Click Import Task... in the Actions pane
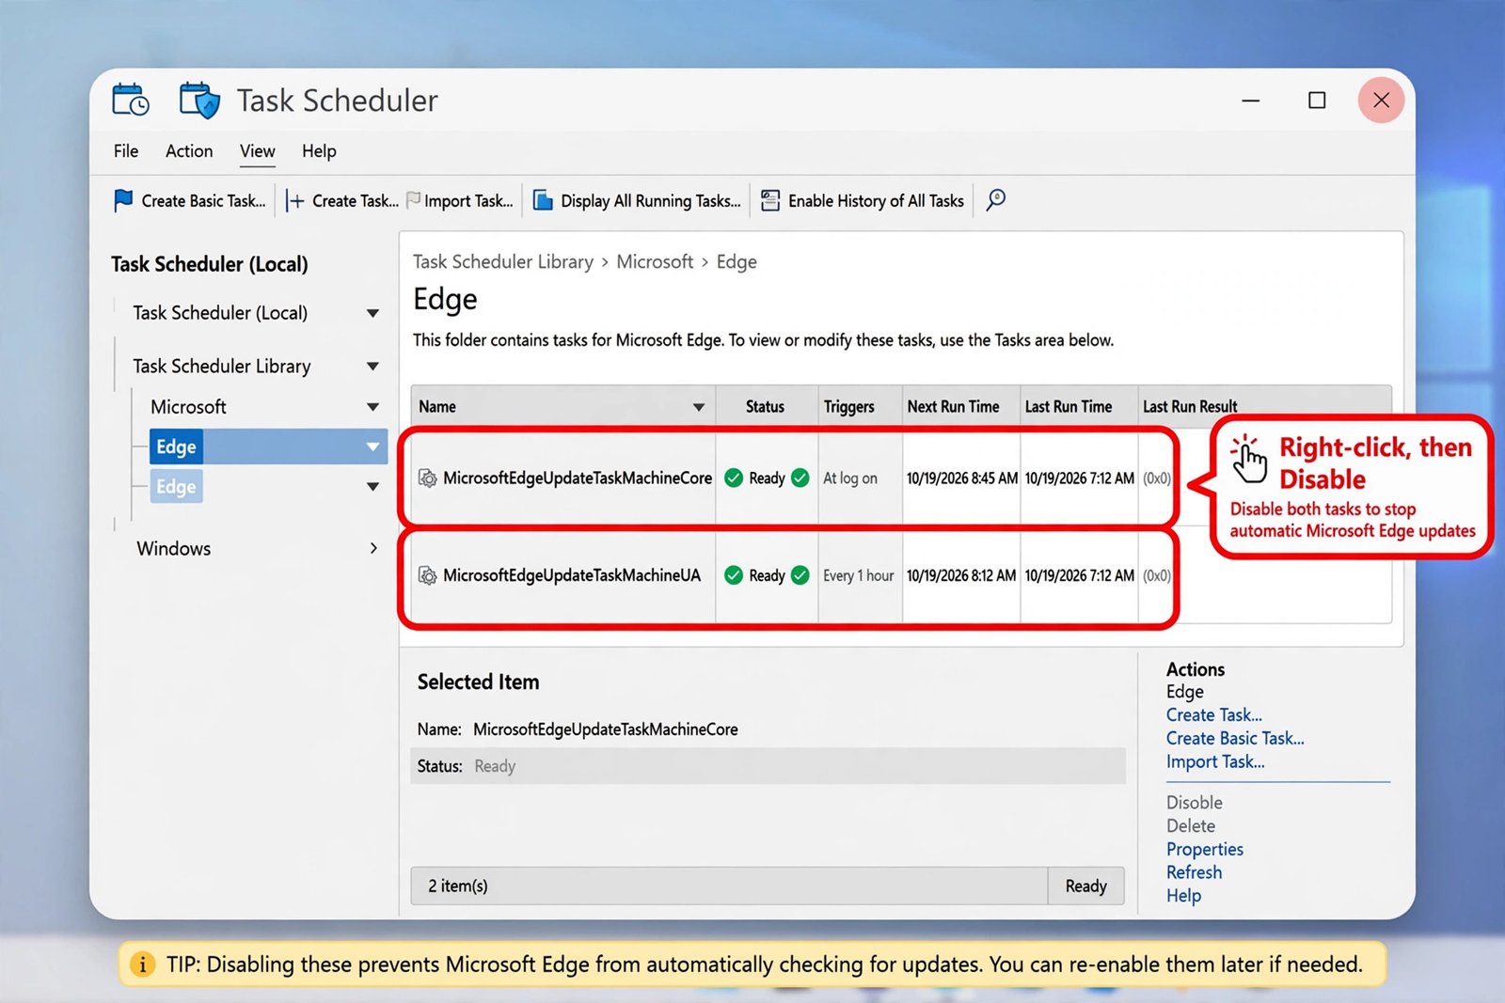This screenshot has width=1505, height=1003. pos(1215,762)
